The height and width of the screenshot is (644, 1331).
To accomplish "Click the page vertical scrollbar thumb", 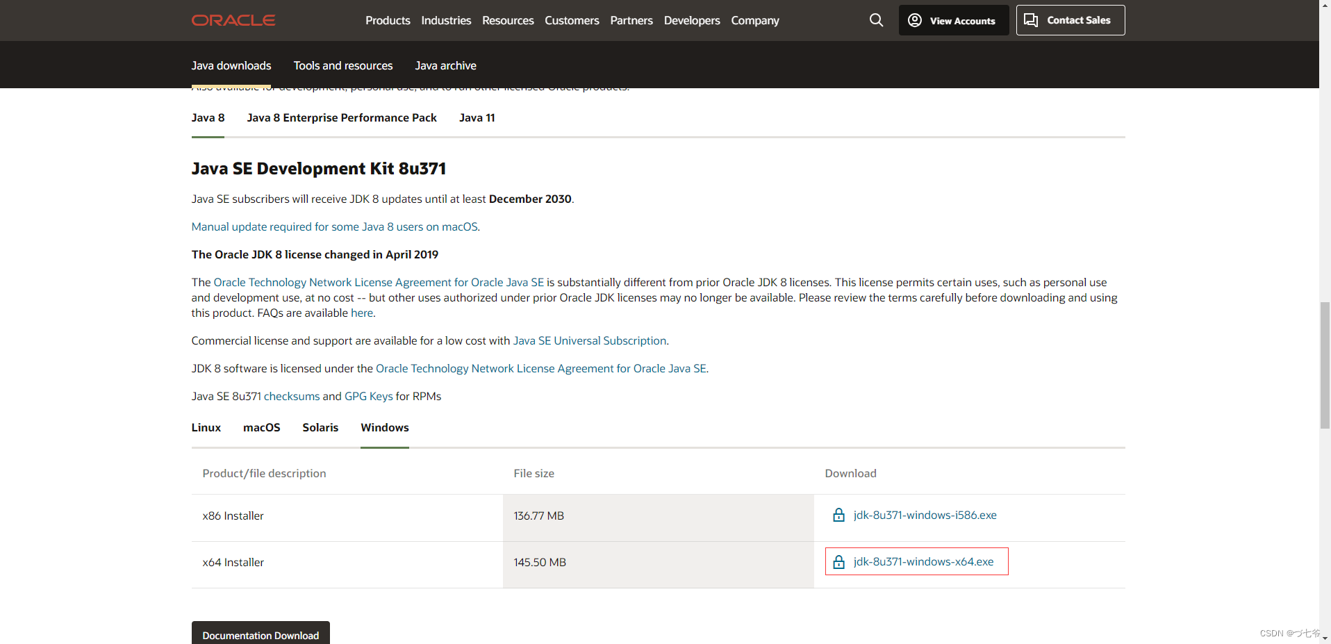I will [1325, 365].
